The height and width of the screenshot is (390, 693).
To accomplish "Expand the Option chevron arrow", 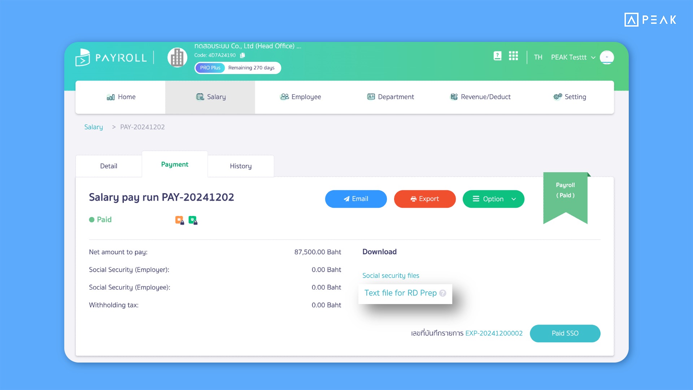I will 514,199.
